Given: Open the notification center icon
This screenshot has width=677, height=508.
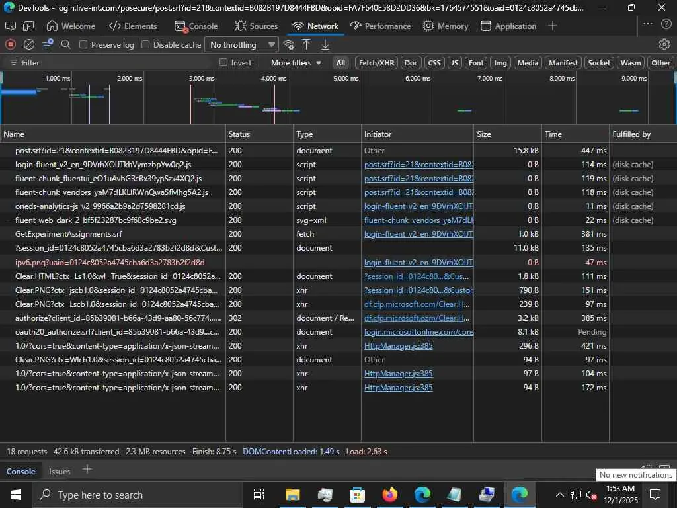Looking at the screenshot, I should click(x=655, y=495).
